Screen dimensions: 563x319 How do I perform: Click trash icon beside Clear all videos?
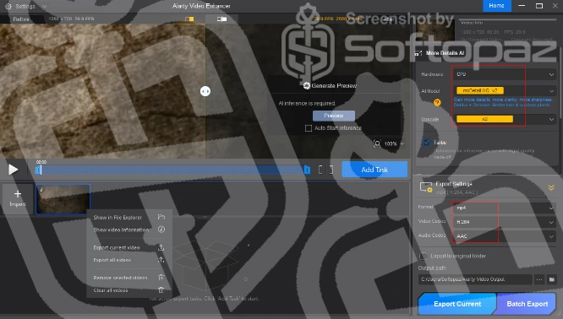161,290
